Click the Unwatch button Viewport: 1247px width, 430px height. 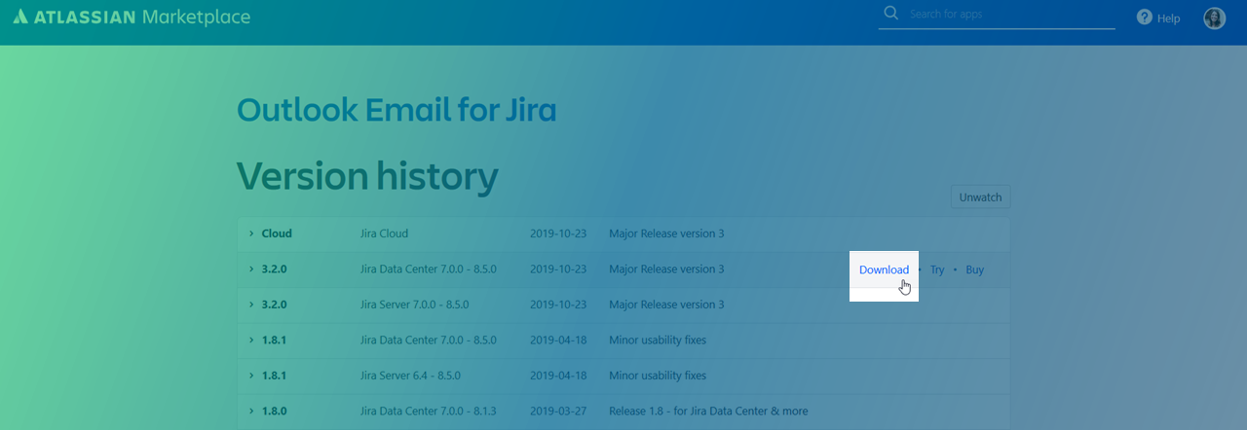(980, 197)
